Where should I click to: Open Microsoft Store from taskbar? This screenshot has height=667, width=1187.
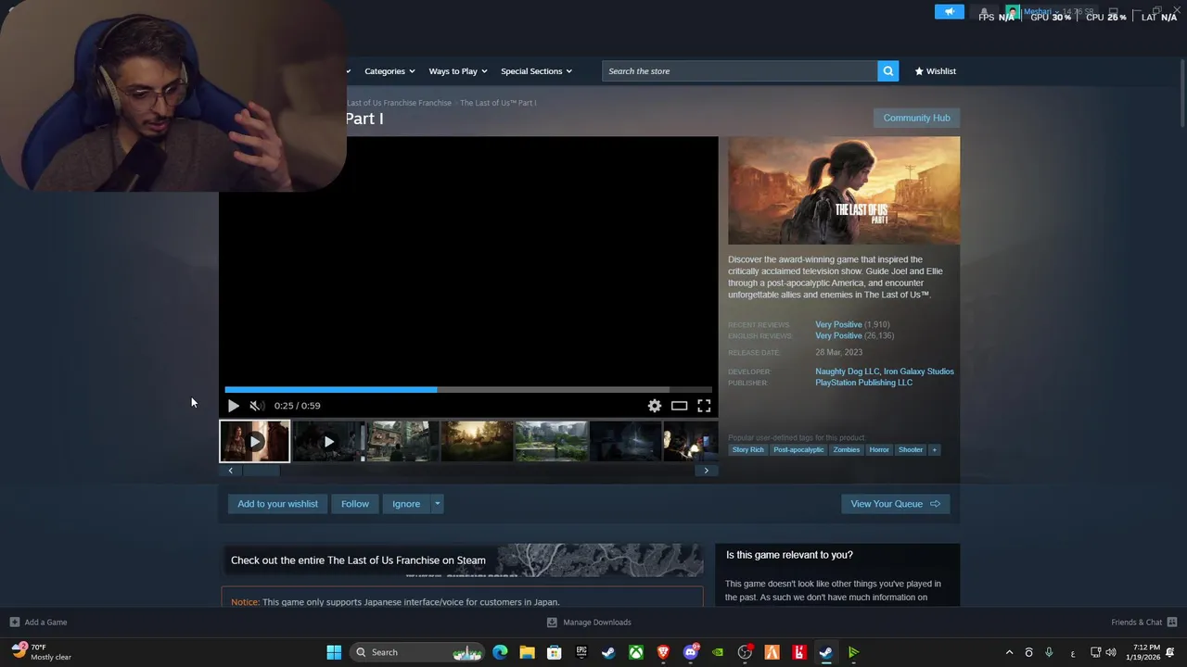[x=554, y=652]
